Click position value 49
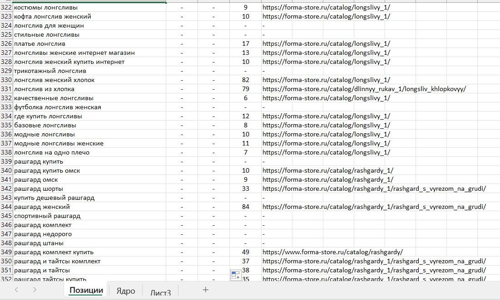500x300 pixels. coord(246,252)
